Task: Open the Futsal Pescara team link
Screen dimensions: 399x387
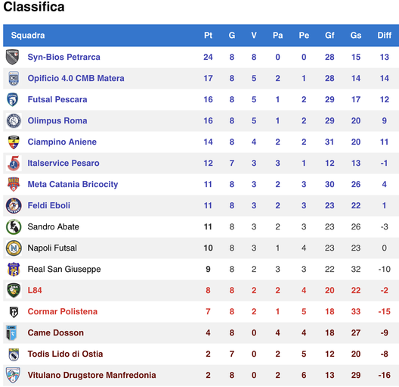Action: click(x=57, y=99)
